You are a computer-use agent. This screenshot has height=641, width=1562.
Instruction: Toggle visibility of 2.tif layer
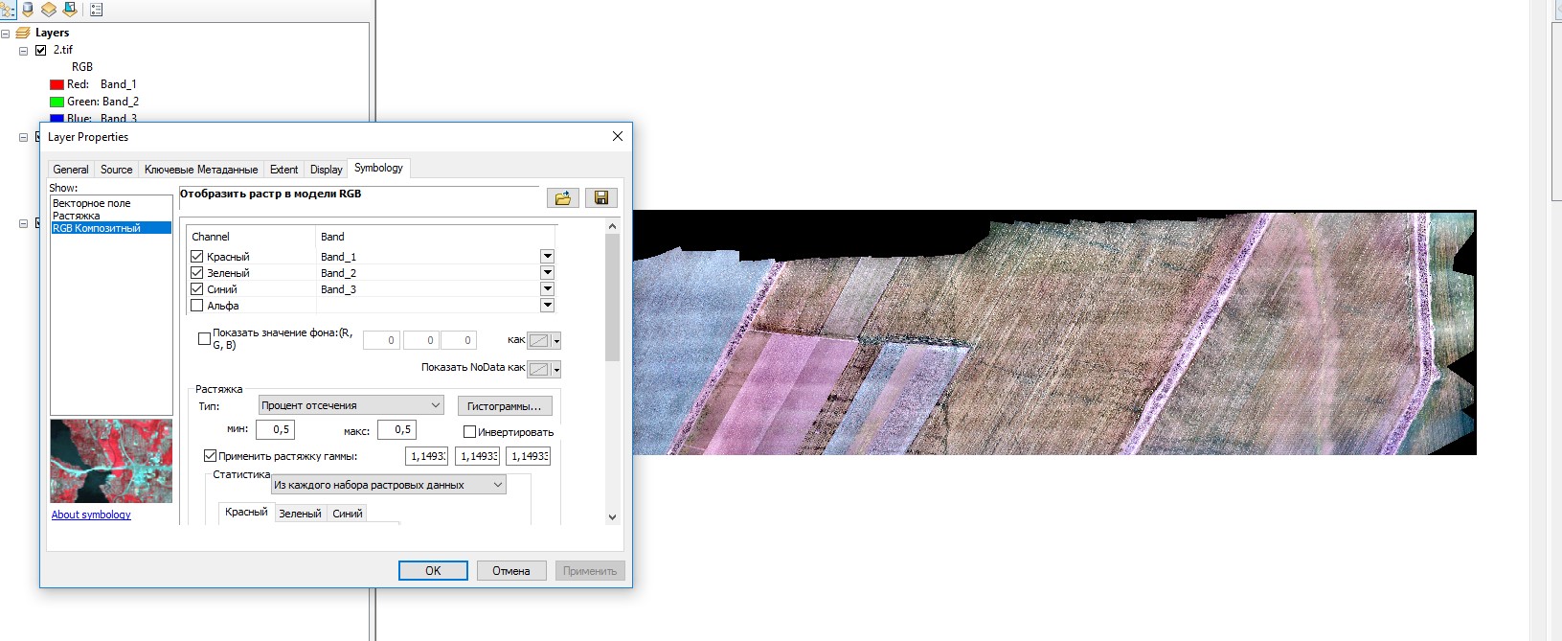click(x=41, y=51)
